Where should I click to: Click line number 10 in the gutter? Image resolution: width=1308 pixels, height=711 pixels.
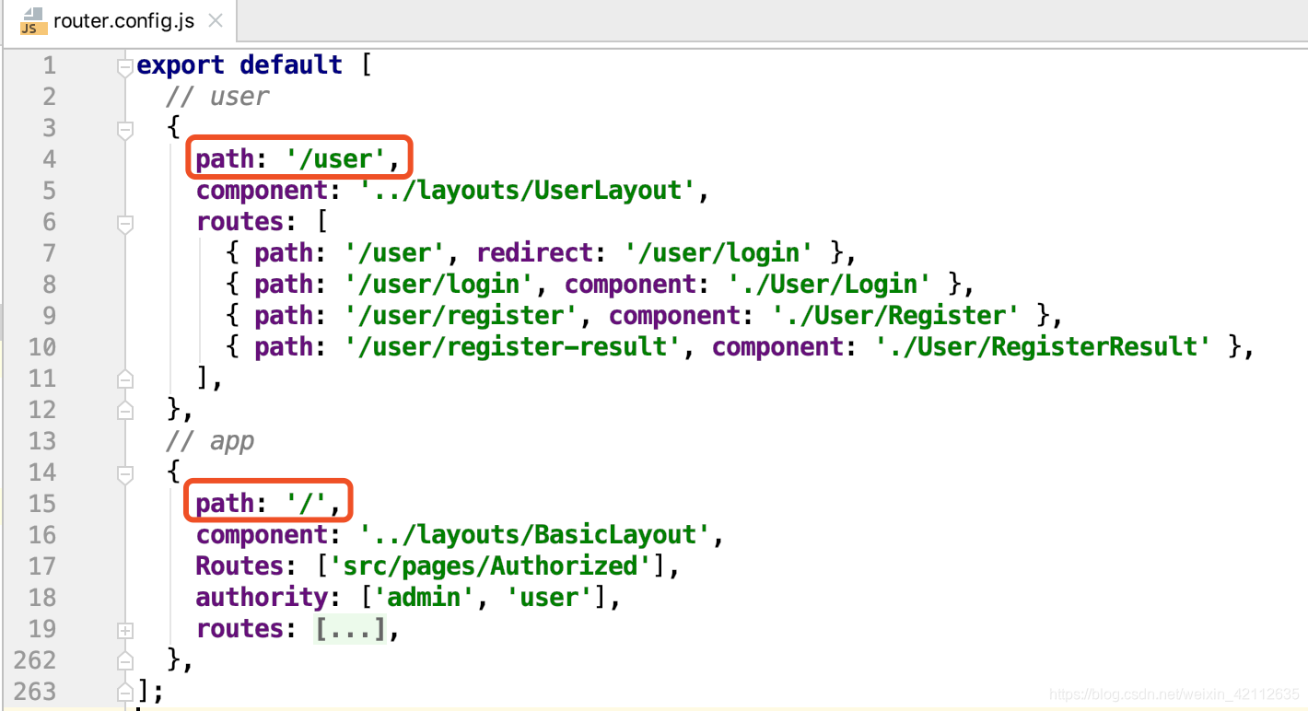(x=41, y=347)
